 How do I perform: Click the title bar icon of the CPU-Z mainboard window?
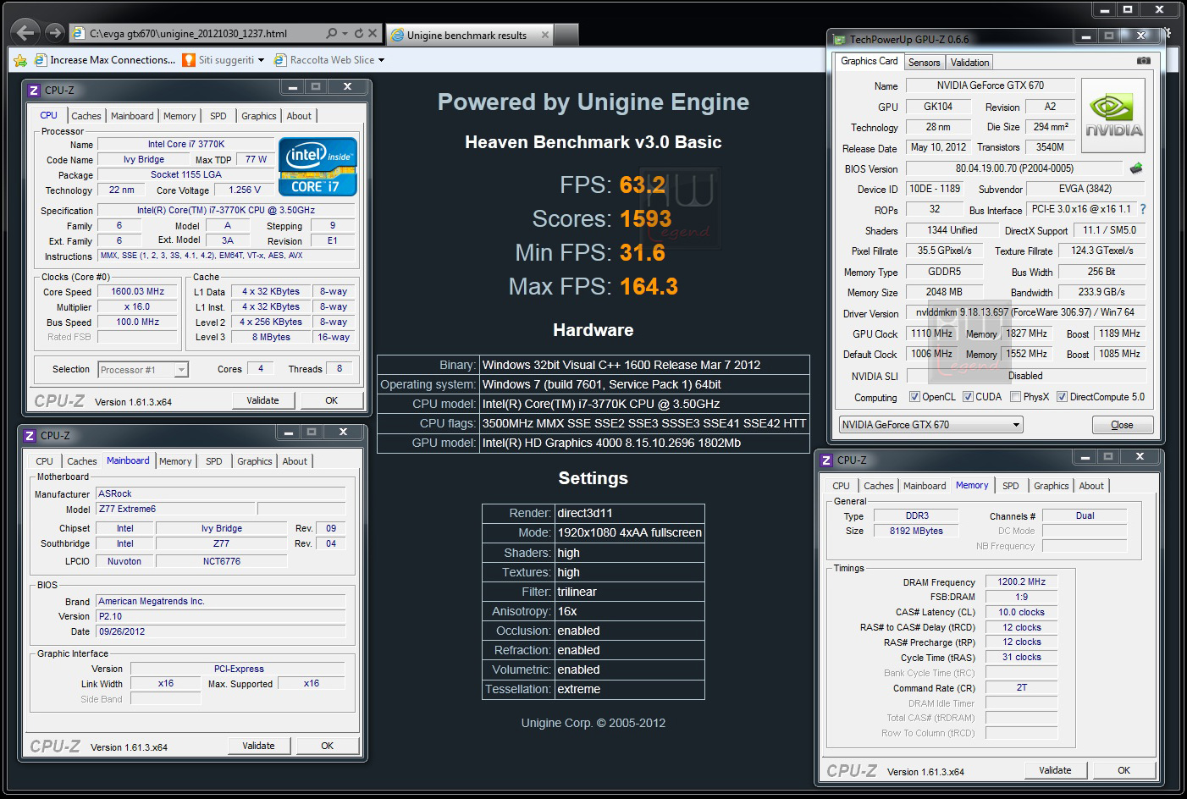30,435
